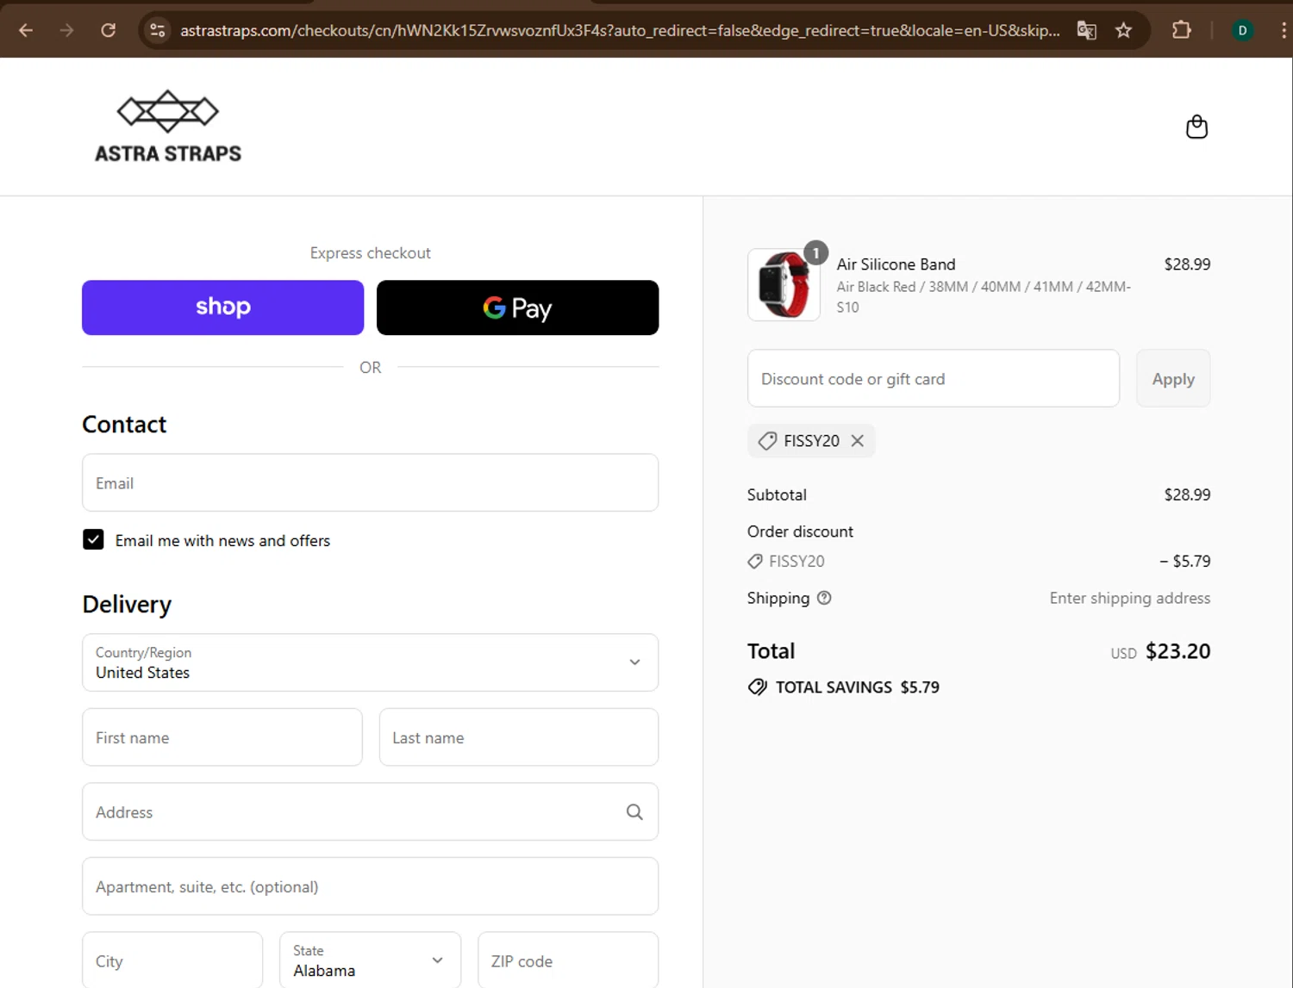Open the translate page icon
The height and width of the screenshot is (988, 1293).
tap(1086, 30)
